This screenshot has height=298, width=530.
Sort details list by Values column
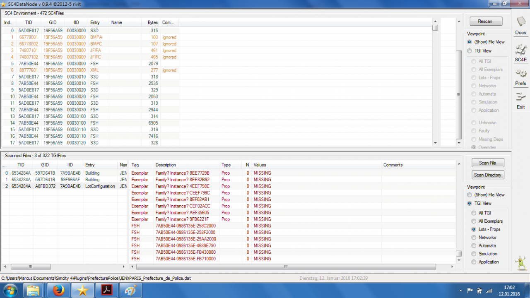click(x=316, y=165)
